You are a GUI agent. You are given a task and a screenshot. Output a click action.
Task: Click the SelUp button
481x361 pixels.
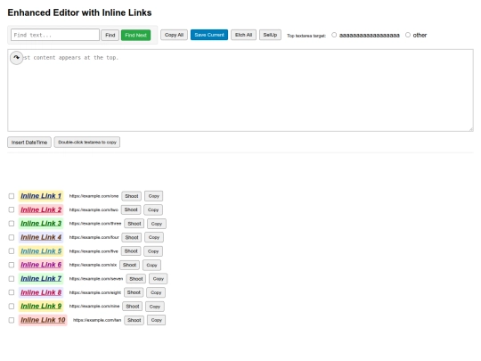(270, 35)
